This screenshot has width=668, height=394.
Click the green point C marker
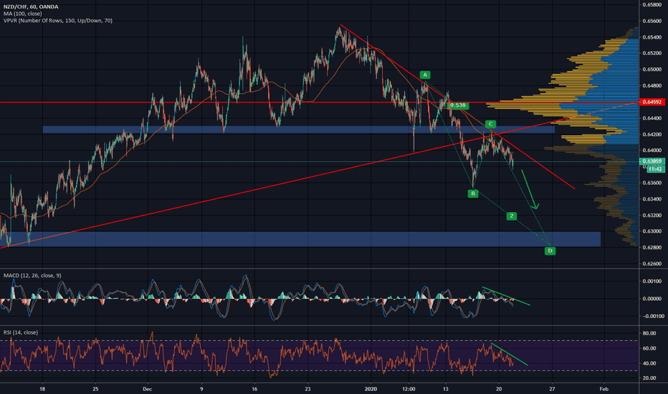490,124
